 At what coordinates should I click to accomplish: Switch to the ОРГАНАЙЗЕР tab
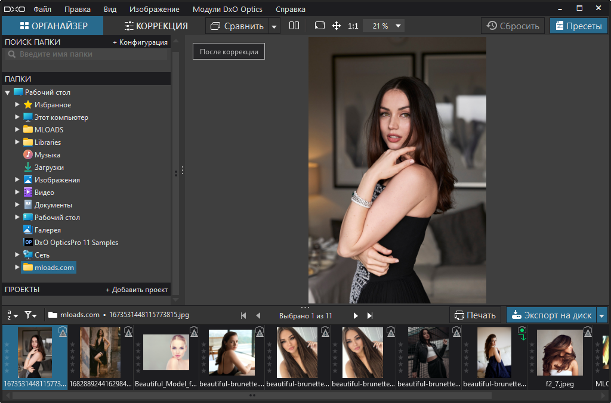click(x=53, y=26)
